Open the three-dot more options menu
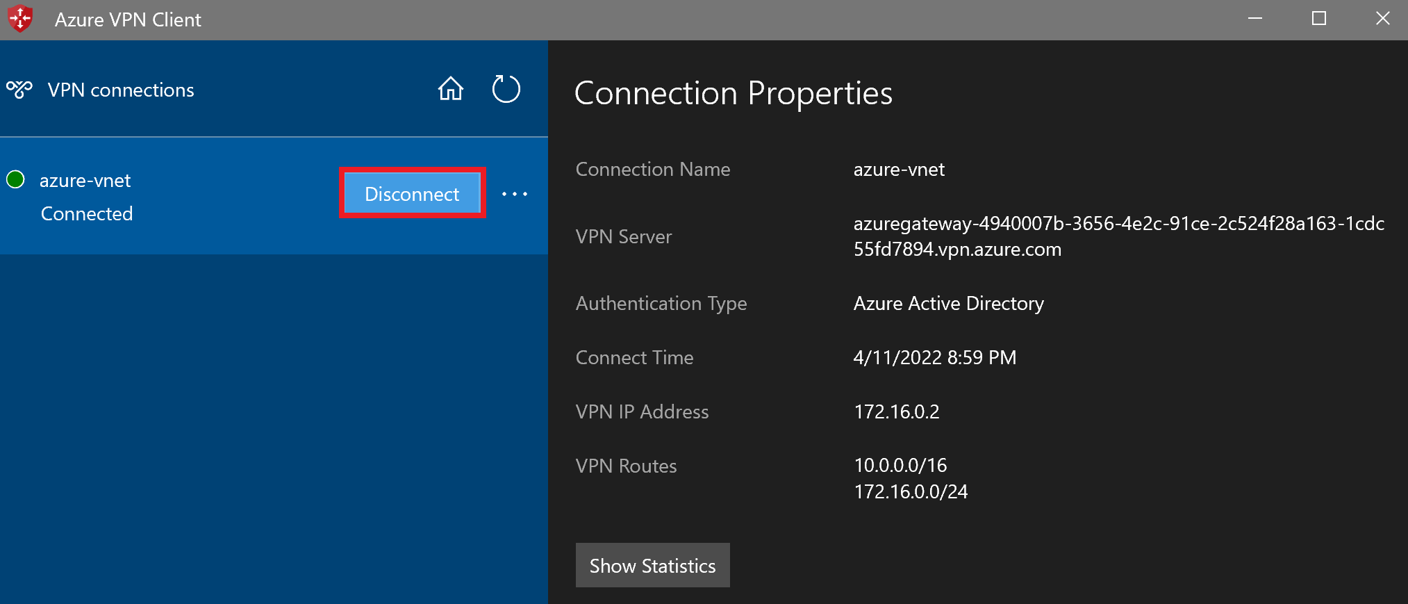 click(515, 194)
